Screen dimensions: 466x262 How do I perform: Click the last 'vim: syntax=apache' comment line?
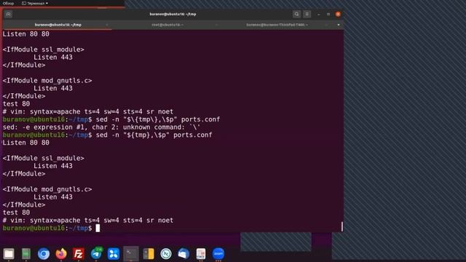[88, 220]
